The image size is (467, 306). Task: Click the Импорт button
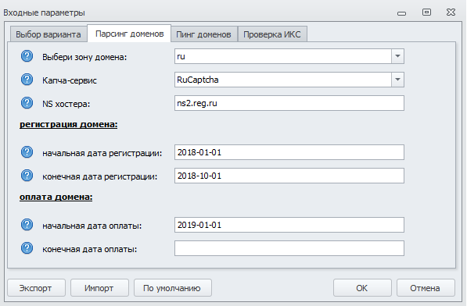(99, 288)
